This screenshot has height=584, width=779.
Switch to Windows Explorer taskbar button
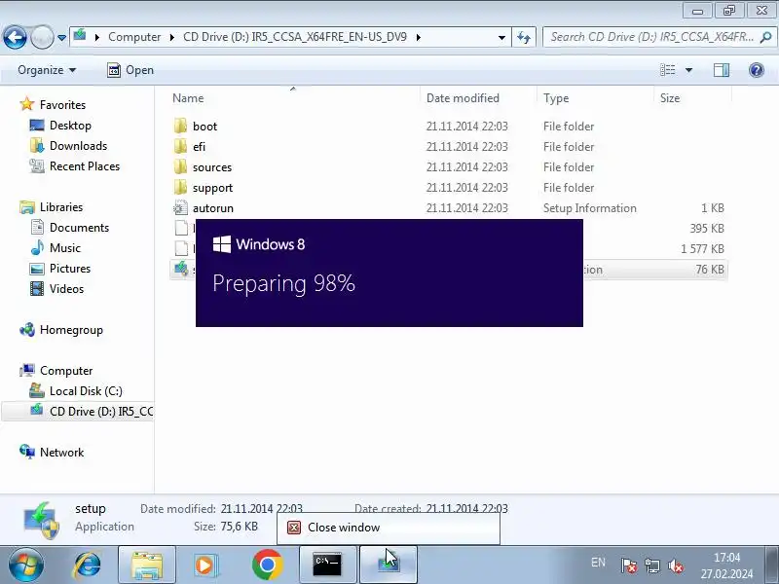(x=147, y=566)
